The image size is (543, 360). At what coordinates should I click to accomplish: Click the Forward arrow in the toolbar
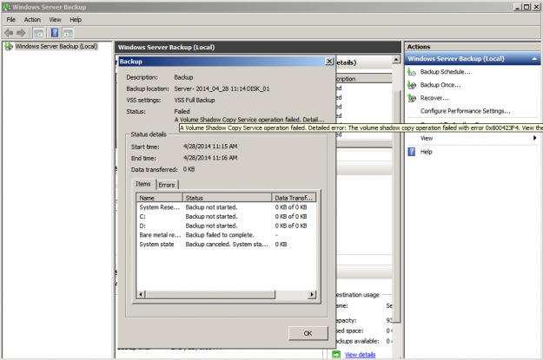(x=23, y=32)
